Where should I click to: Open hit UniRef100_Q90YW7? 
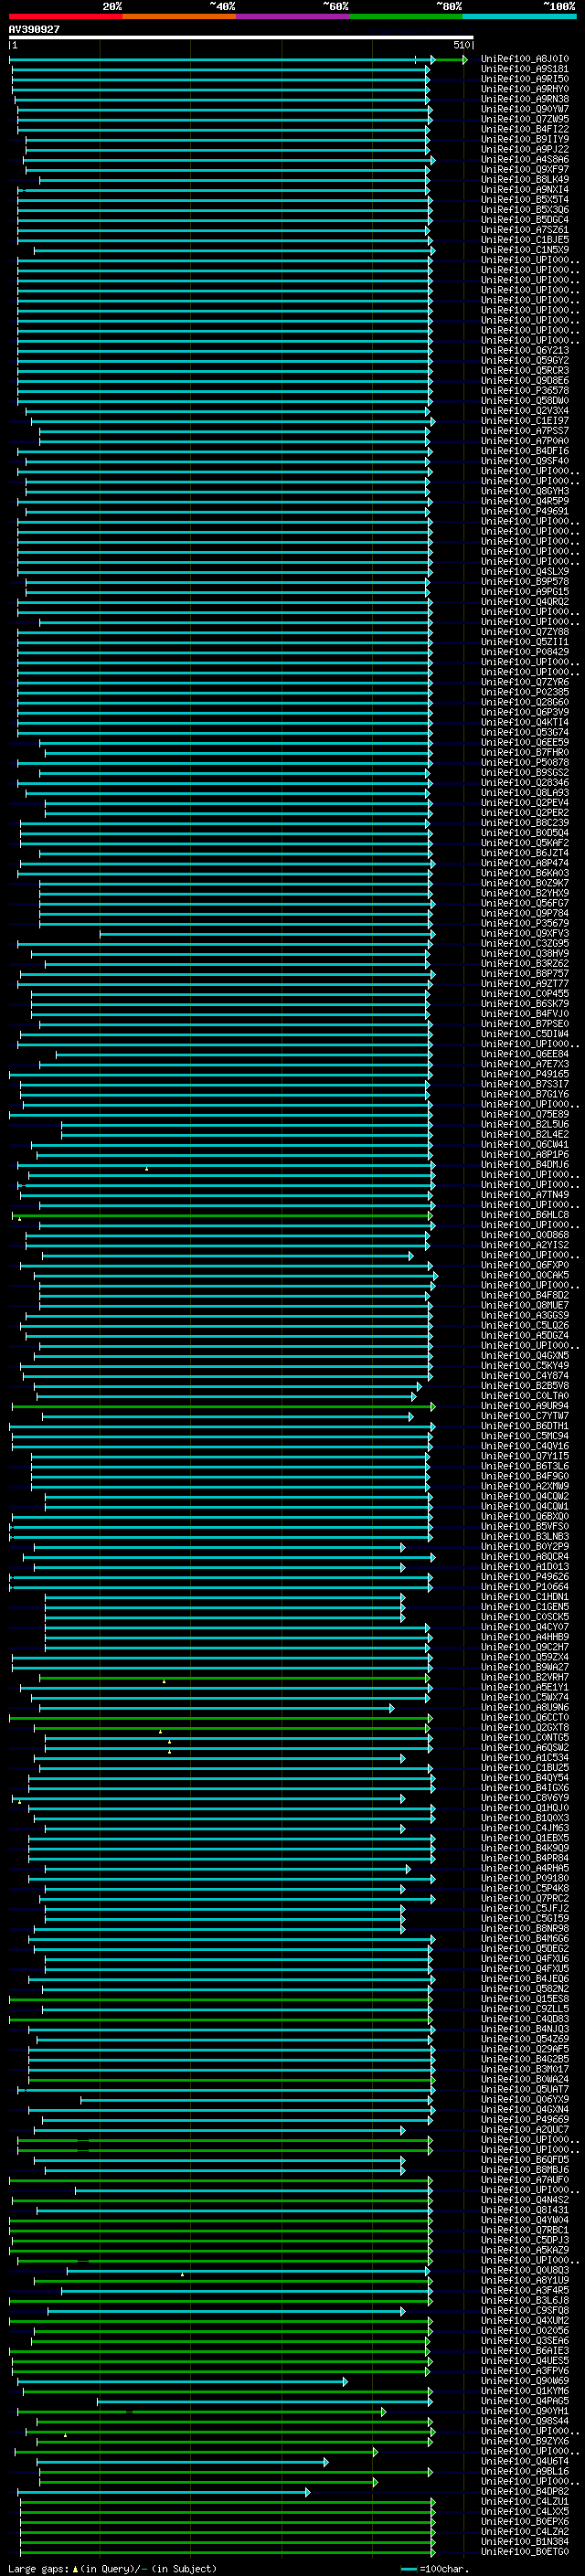(x=525, y=109)
